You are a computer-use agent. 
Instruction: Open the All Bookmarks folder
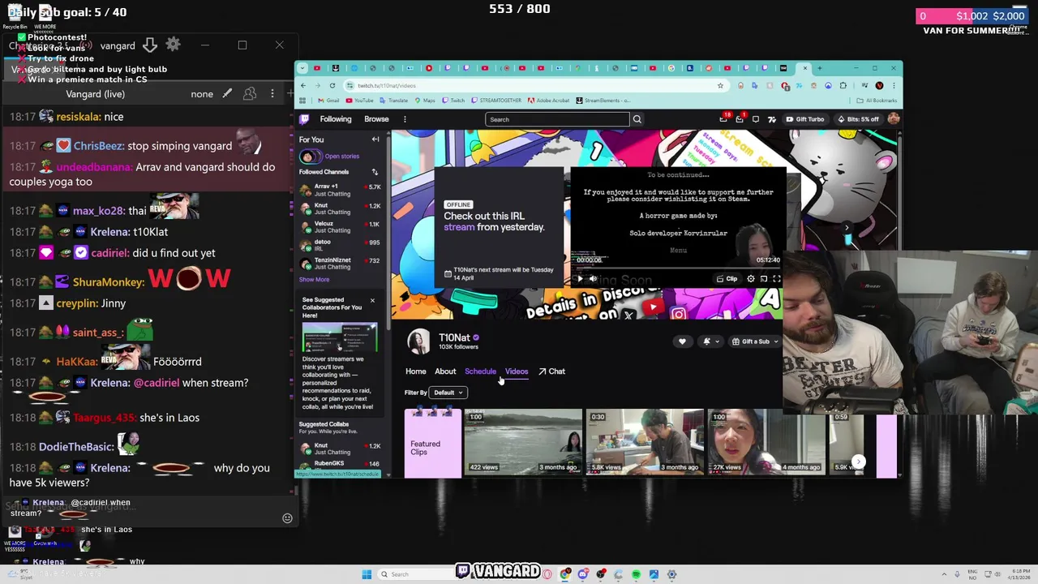877,101
